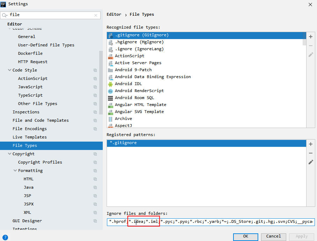Viewport: 317px width, 241px height.
Task: Open the XML formatting settings
Action: point(27,212)
